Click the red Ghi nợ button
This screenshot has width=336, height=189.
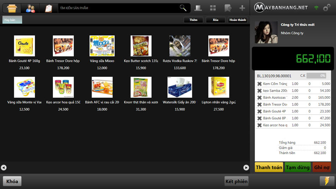pyautogui.click(x=322, y=167)
